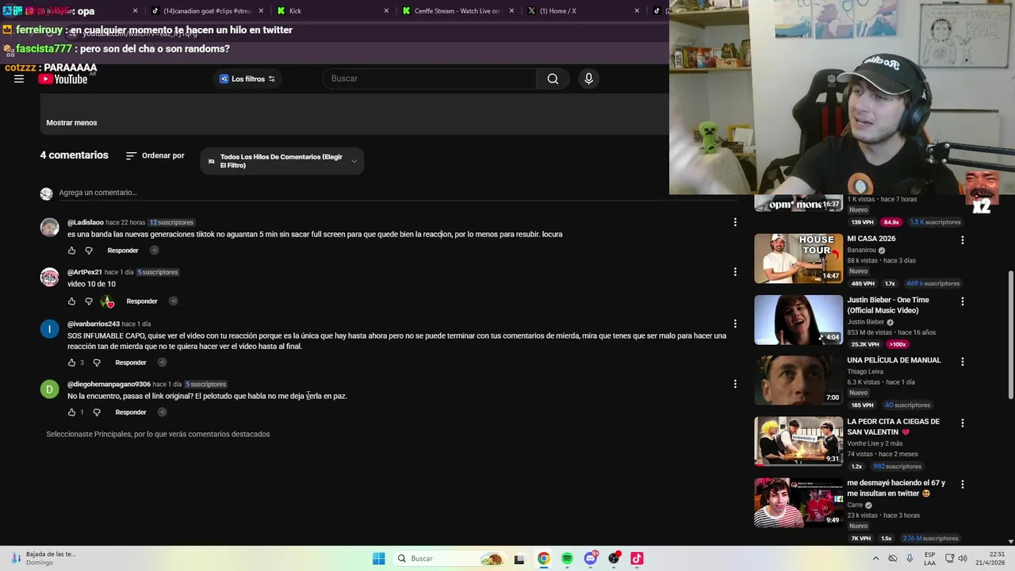Open Discord from the taskbar
The image size is (1015, 571).
coord(590,558)
